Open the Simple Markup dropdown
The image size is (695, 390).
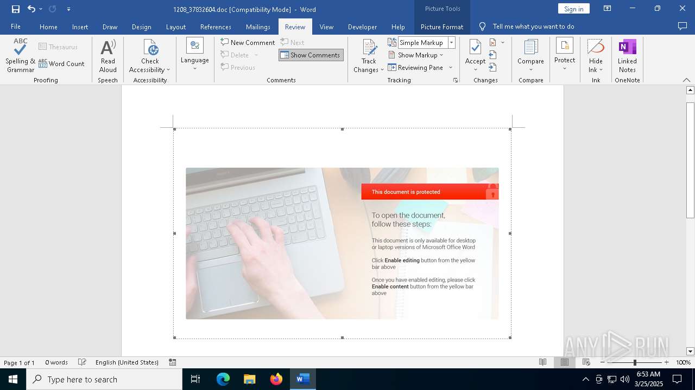point(451,42)
